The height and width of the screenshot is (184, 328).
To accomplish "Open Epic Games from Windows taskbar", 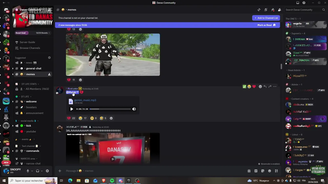I will (129, 181).
